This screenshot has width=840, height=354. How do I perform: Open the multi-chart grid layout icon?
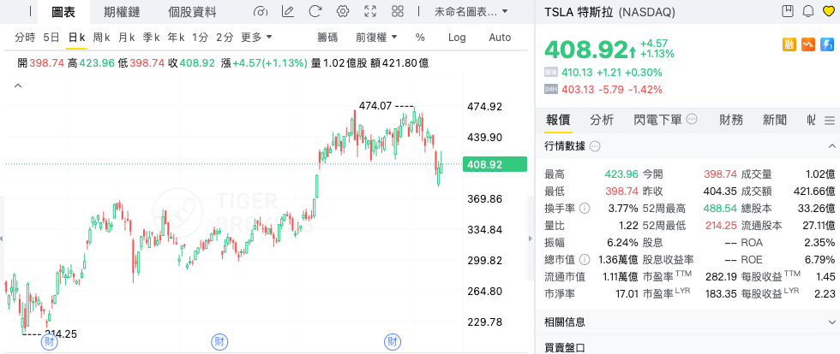[399, 12]
